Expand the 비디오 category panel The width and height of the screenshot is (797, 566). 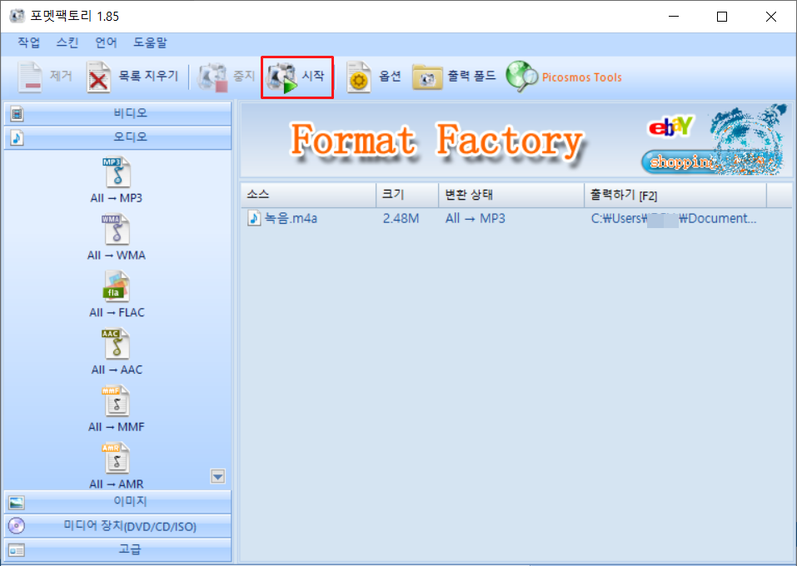click(x=118, y=113)
